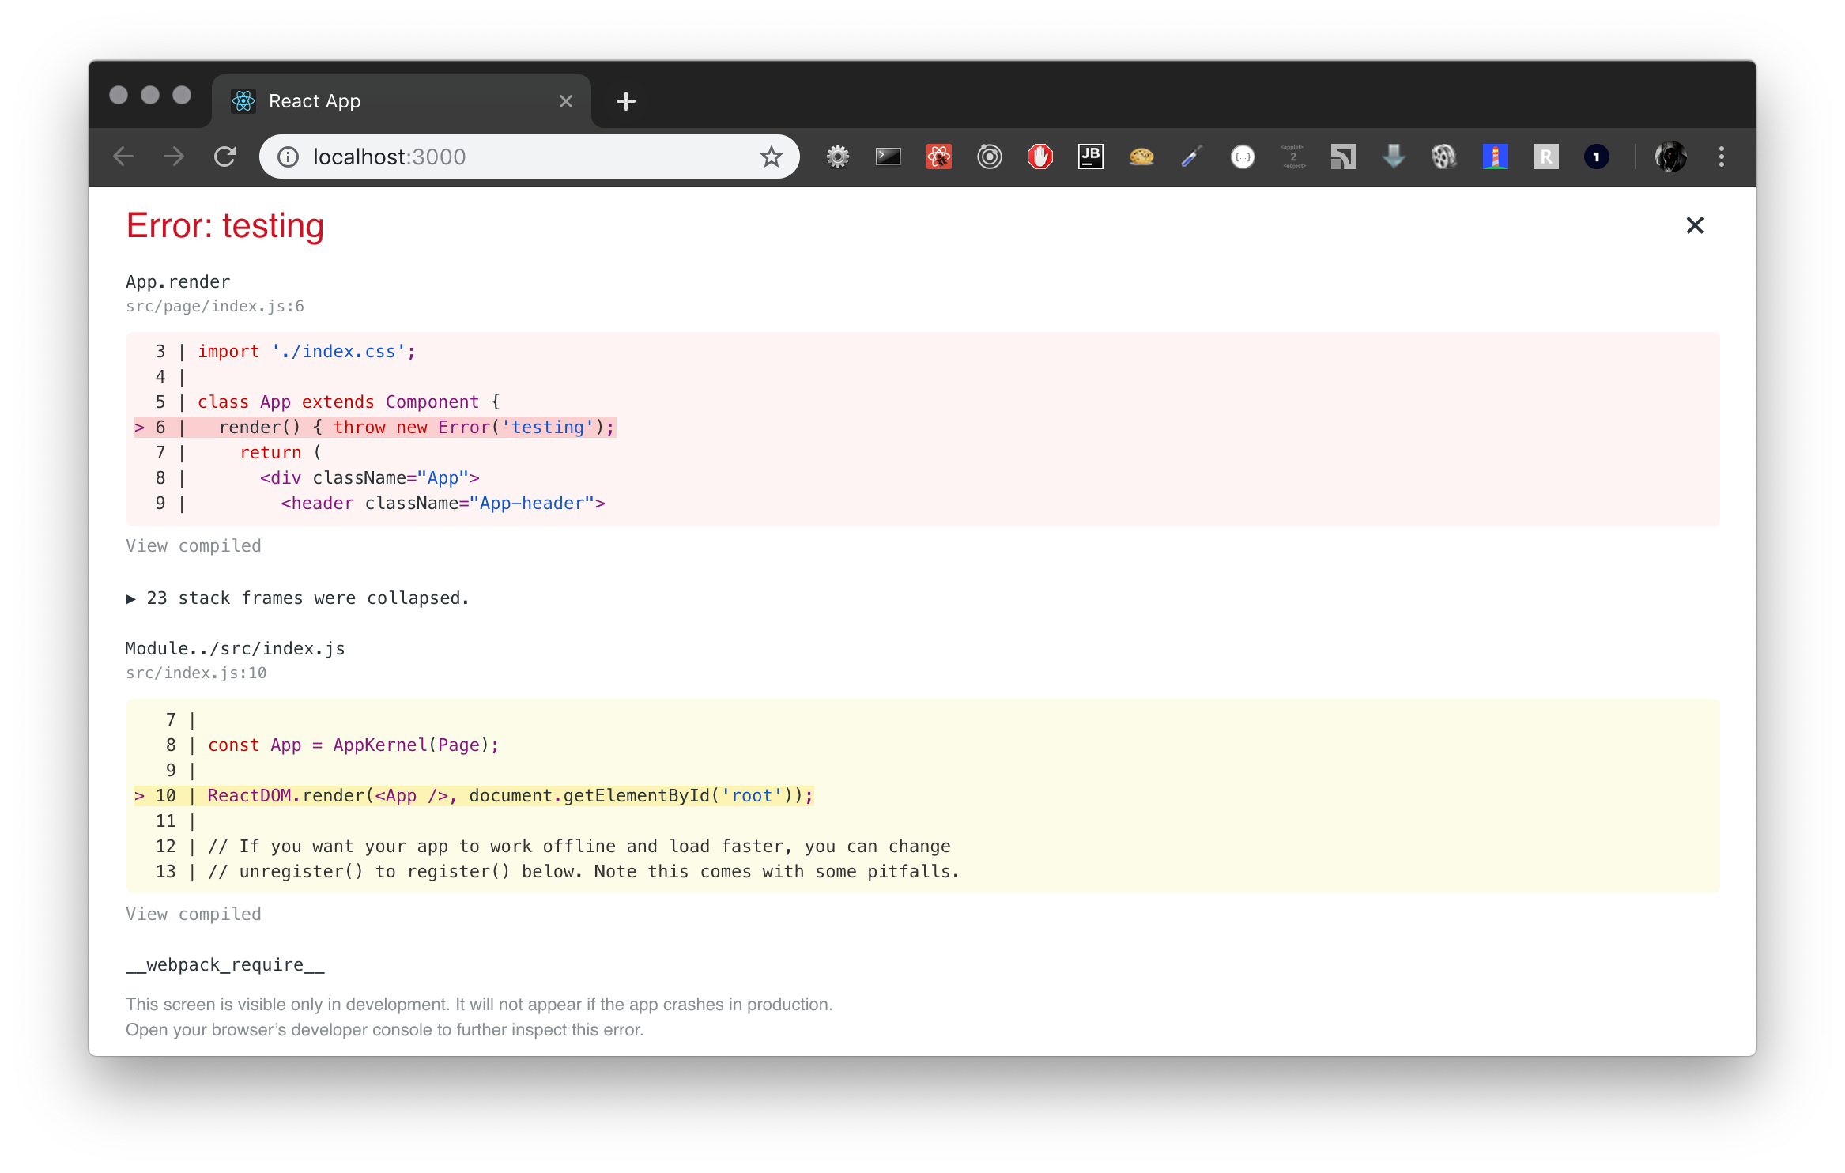
Task: Activate the ColorPick eyedropper extension
Action: coord(1191,157)
